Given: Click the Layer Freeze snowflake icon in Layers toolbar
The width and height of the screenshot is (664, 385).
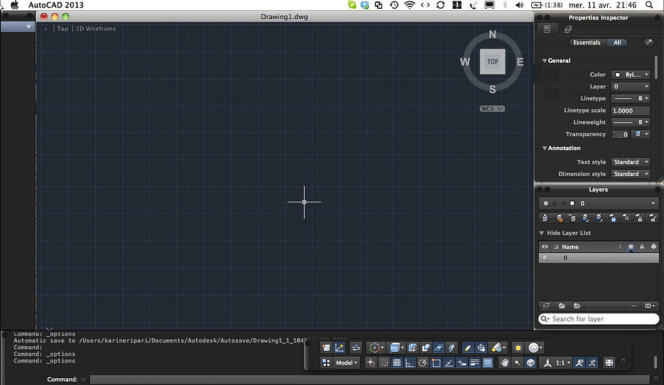Looking at the screenshot, I should click(613, 218).
